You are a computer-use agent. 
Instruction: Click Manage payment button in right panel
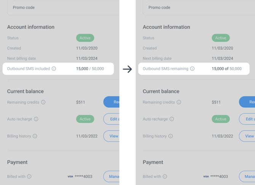click(247, 176)
